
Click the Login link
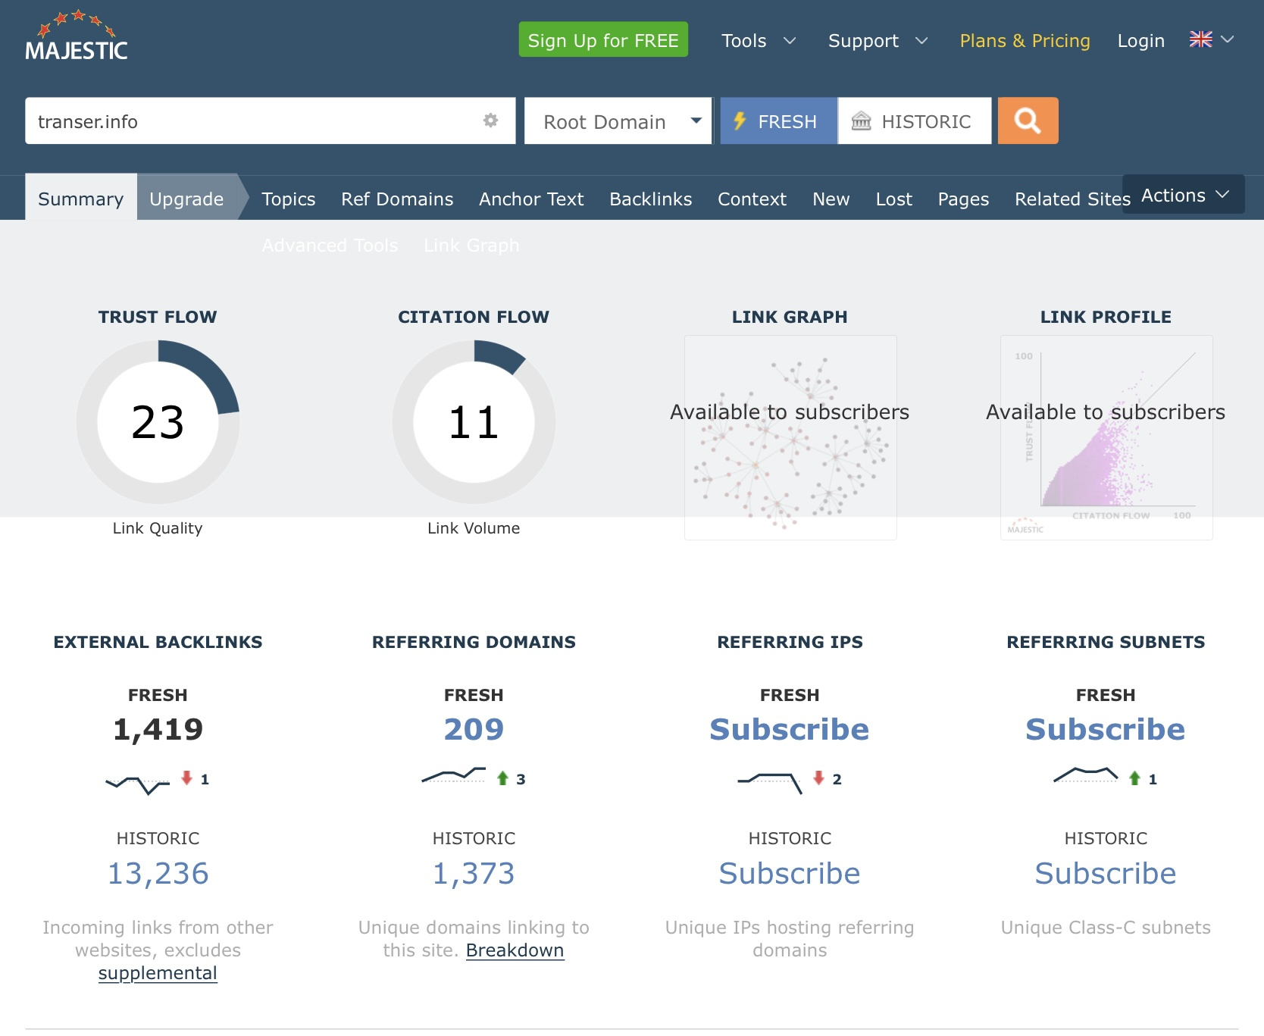[1140, 41]
